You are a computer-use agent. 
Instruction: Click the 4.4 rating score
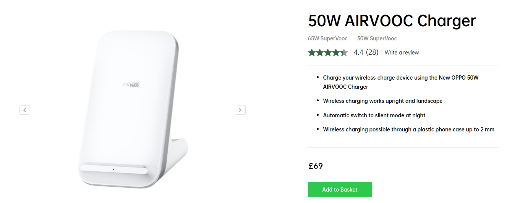click(x=358, y=53)
